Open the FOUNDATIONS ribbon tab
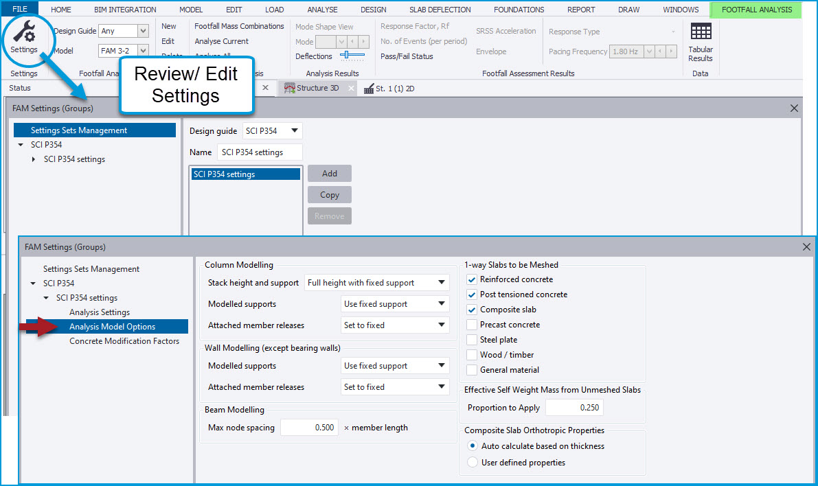This screenshot has width=818, height=486. 518,10
